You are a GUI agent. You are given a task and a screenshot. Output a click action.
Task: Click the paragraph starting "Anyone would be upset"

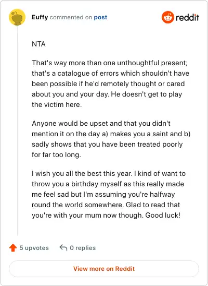111,139
